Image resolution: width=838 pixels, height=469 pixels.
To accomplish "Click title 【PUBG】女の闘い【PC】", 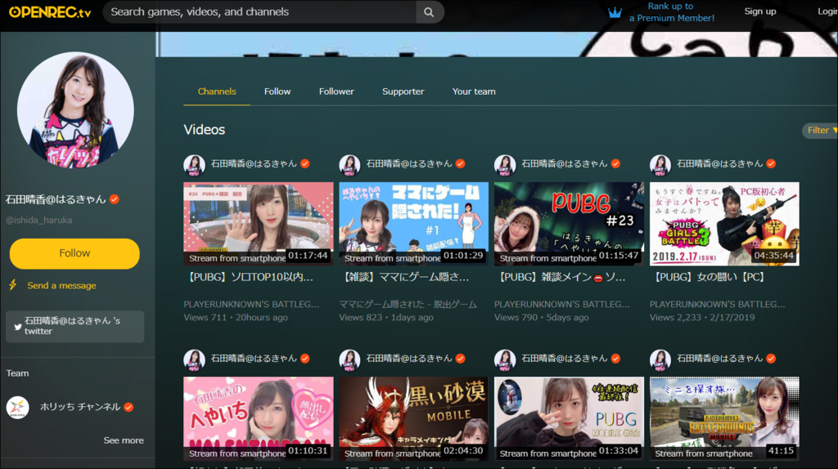I will click(710, 278).
